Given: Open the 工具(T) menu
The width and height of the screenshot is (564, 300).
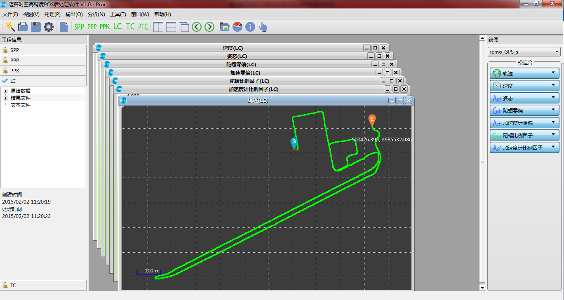Looking at the screenshot, I should click(118, 14).
